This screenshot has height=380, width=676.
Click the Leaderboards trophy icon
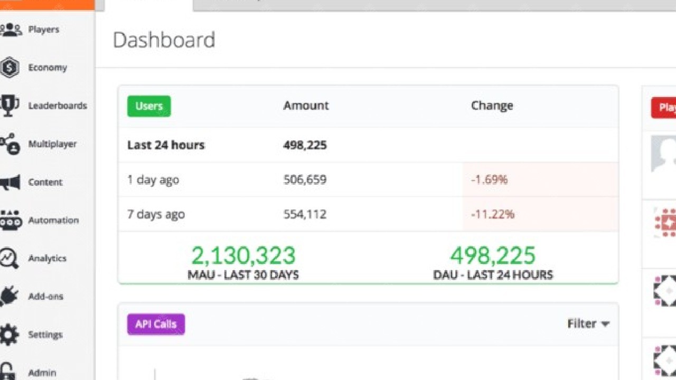[x=10, y=106]
